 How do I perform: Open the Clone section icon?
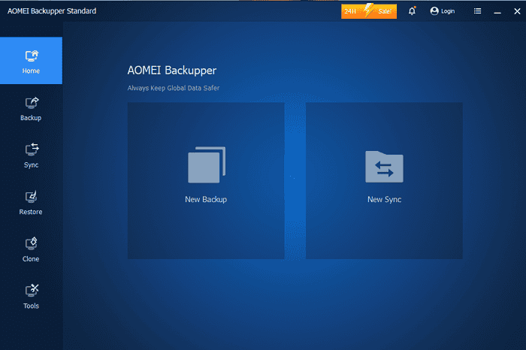click(x=31, y=243)
